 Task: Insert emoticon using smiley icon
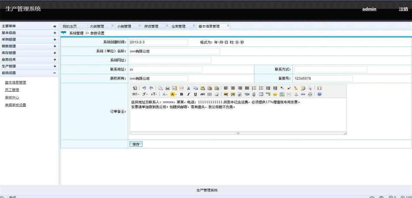[x=275, y=94]
